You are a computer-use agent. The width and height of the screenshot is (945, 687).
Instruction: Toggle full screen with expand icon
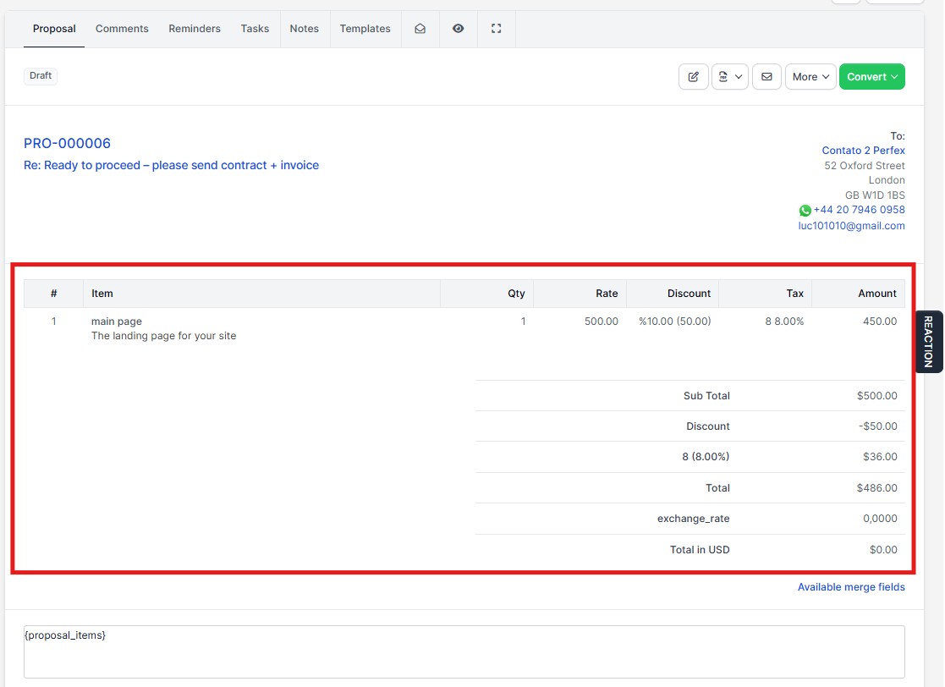(x=496, y=28)
